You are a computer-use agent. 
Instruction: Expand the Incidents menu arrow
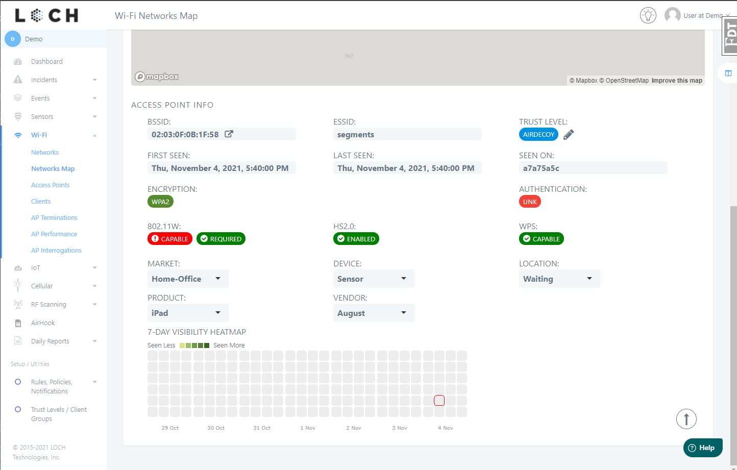coord(94,80)
